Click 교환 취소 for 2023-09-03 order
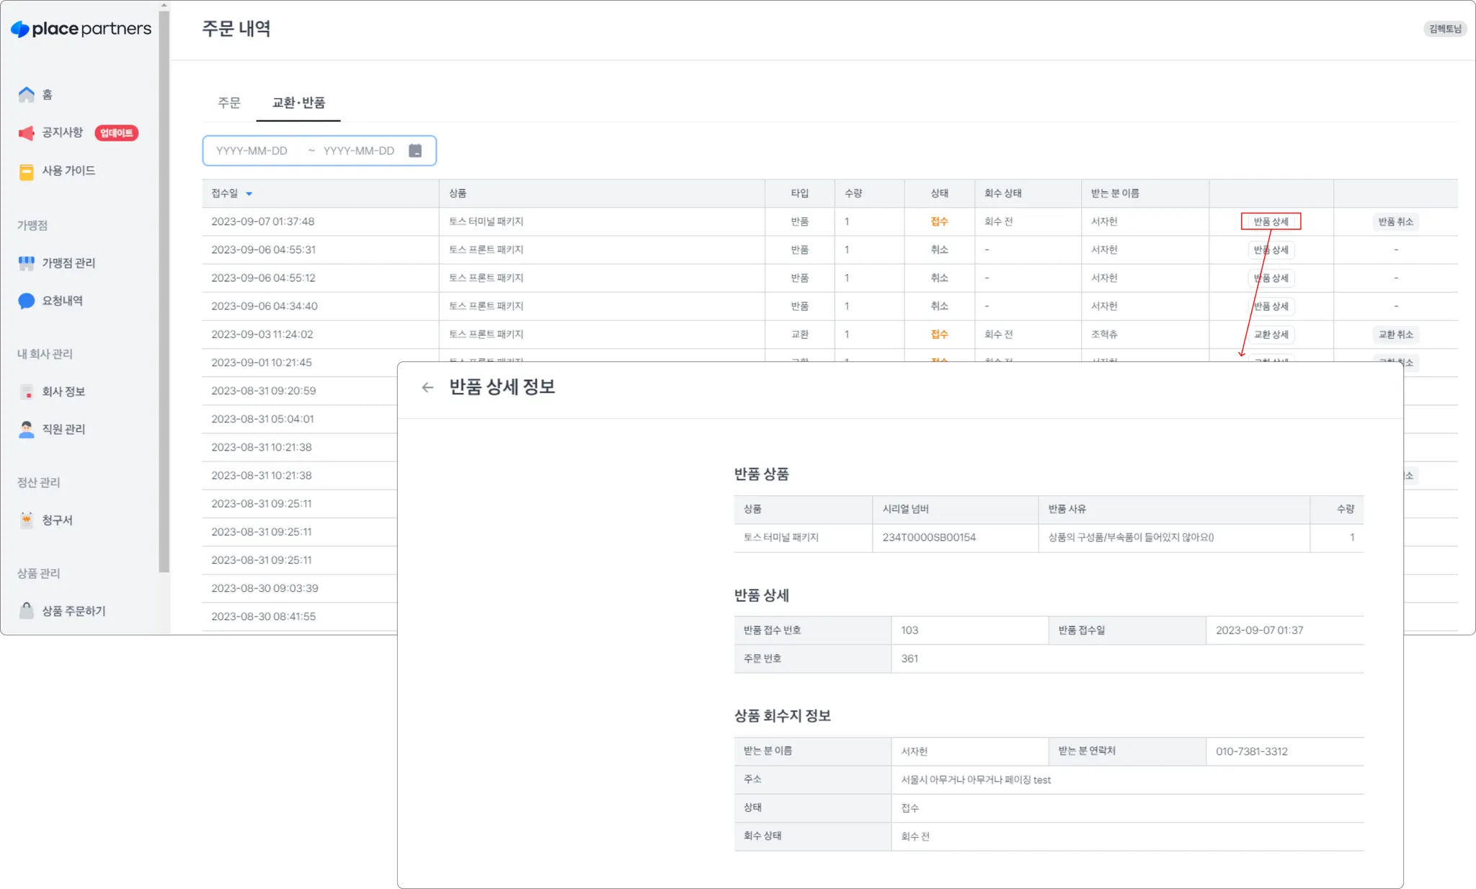 click(x=1395, y=335)
